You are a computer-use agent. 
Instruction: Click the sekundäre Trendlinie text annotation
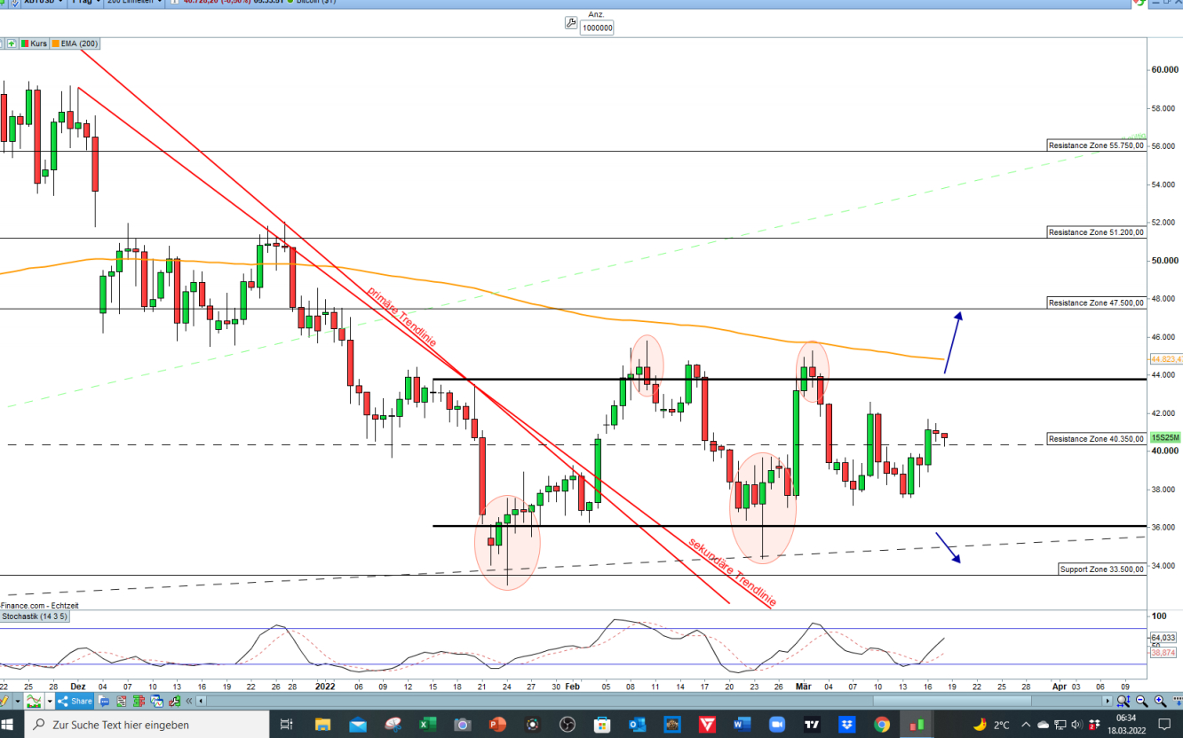coord(732,573)
